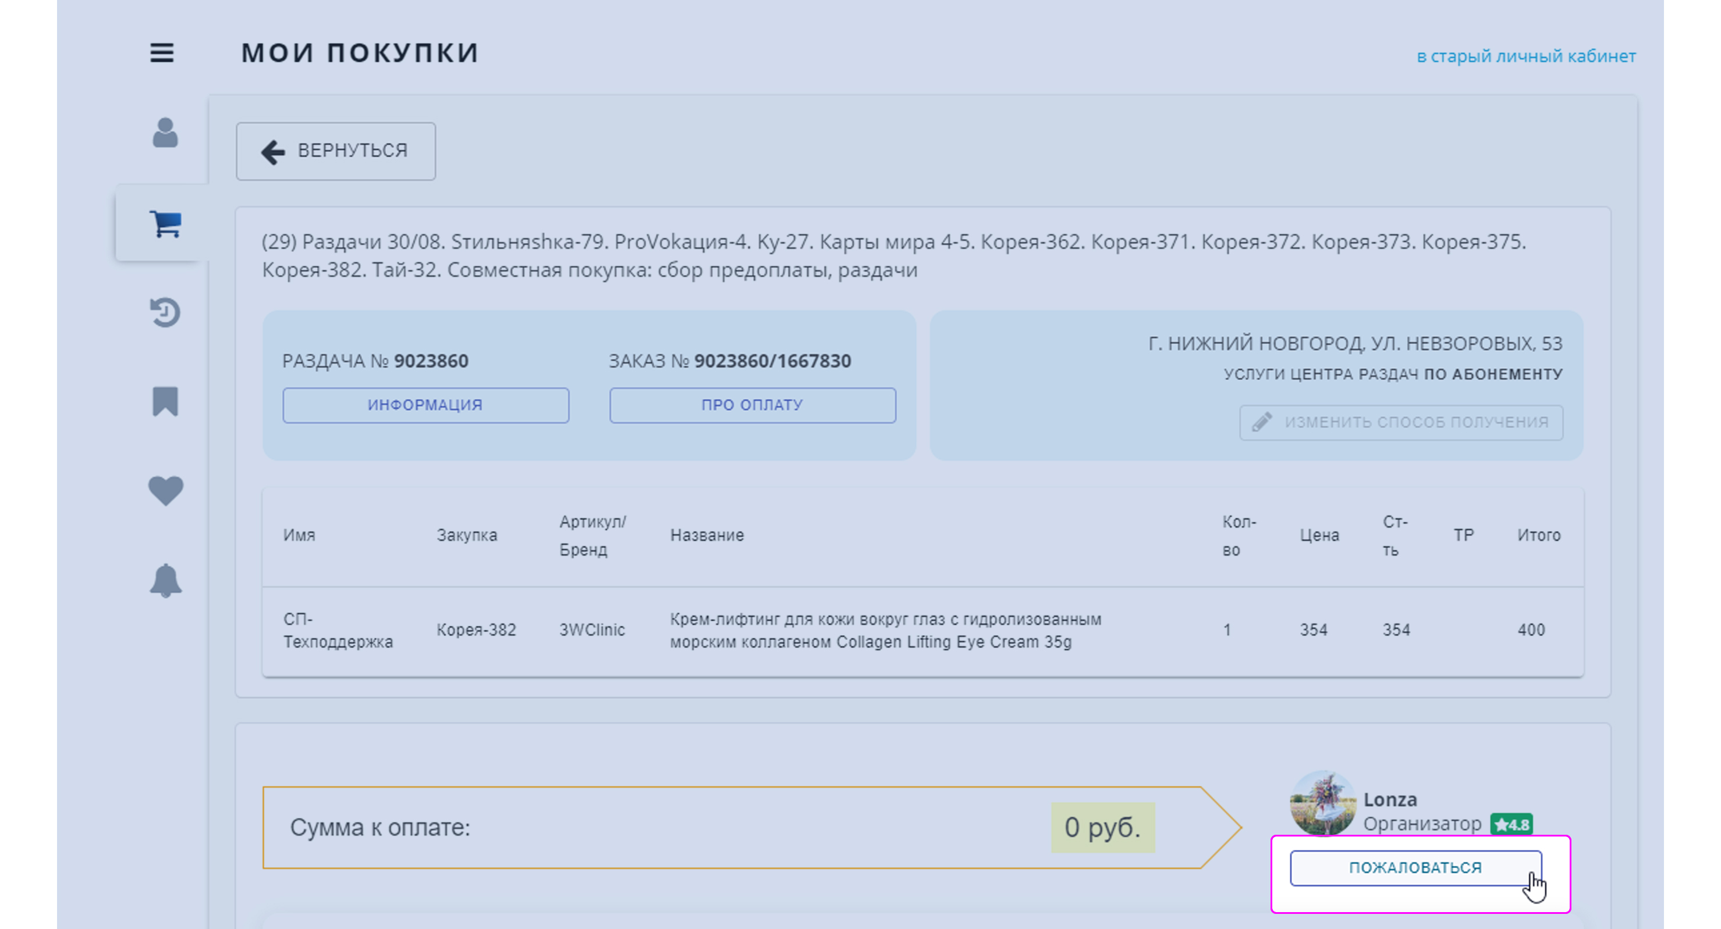The image size is (1721, 929).
Task: Open the notifications bell sidebar icon
Action: pos(165,581)
